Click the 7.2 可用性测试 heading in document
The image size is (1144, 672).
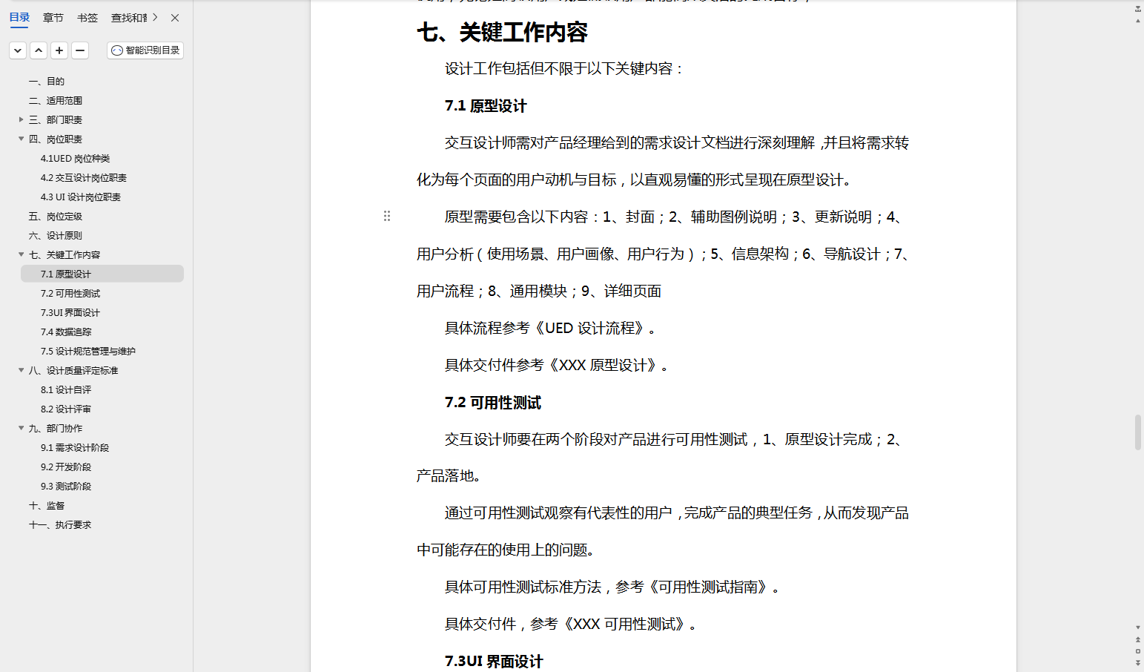[493, 403]
